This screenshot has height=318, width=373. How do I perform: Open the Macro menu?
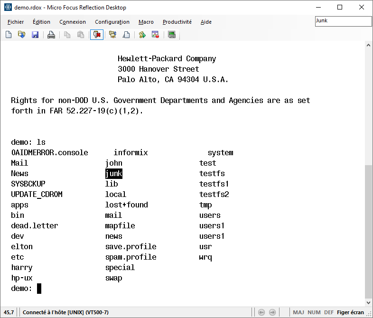pos(146,22)
